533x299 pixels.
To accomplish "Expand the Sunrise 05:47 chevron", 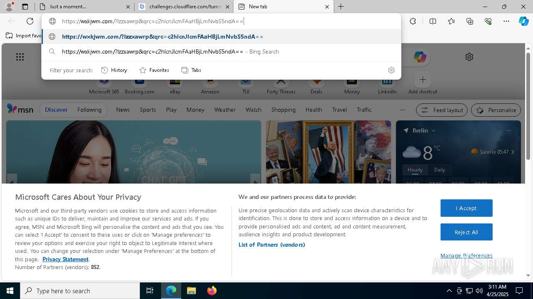I will click(x=513, y=152).
